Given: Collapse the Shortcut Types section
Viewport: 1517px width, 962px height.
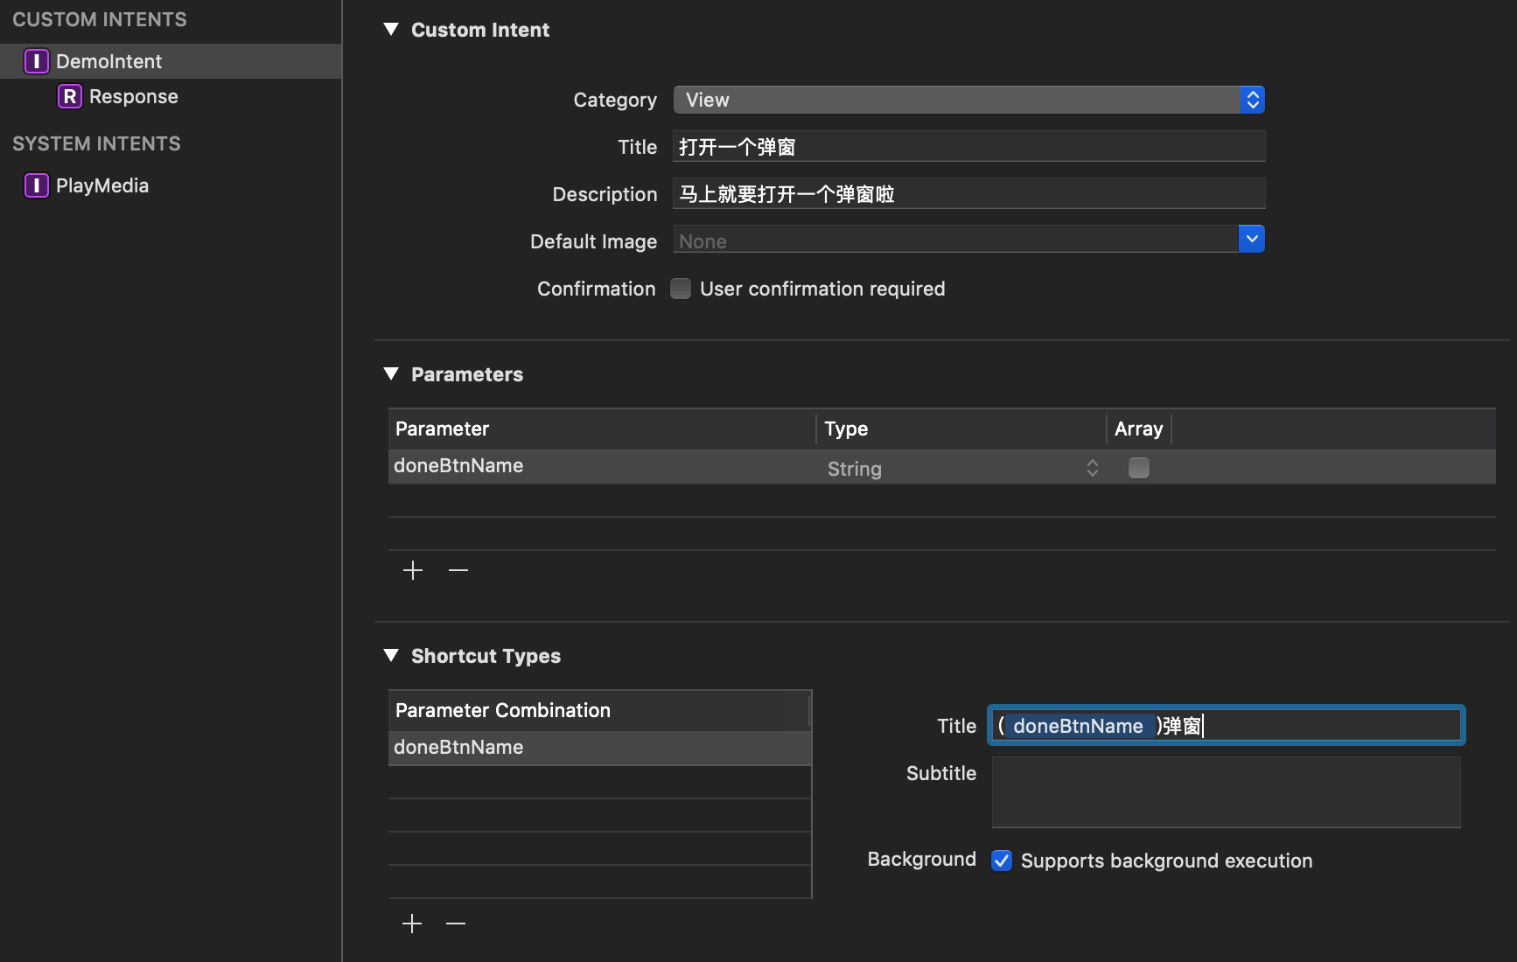Looking at the screenshot, I should click(x=391, y=656).
